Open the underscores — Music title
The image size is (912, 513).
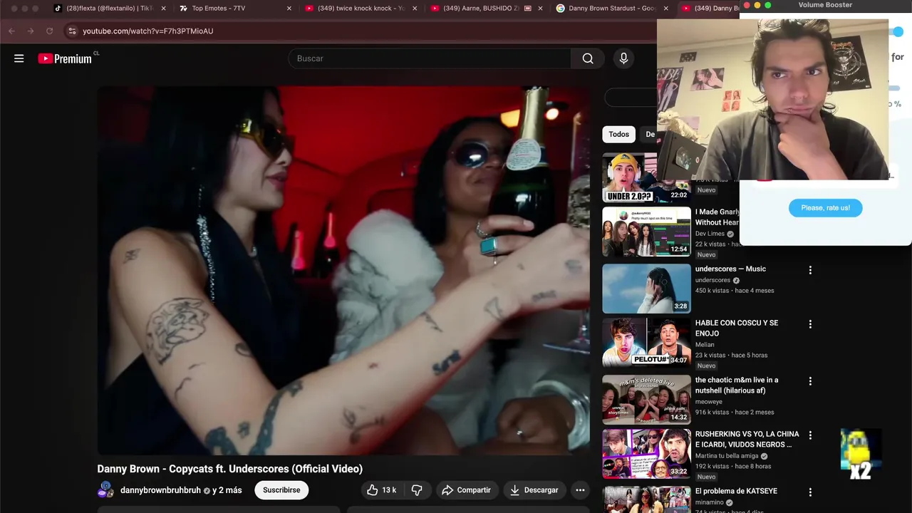(x=730, y=269)
